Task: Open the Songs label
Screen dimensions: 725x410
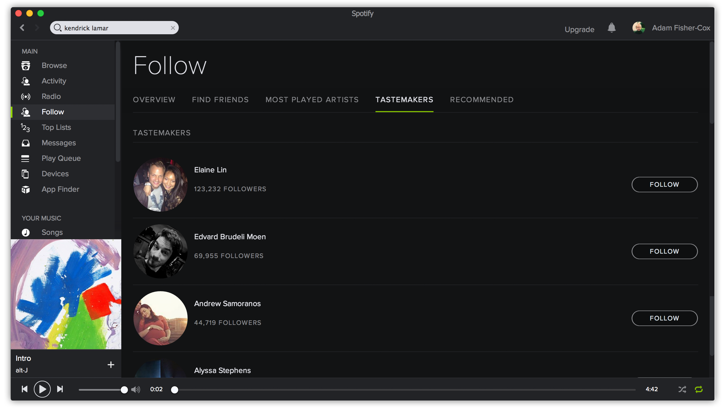Action: click(52, 232)
